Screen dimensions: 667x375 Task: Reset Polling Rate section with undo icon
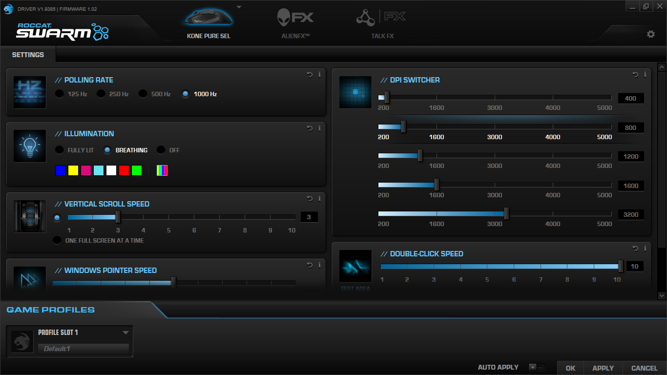click(310, 75)
